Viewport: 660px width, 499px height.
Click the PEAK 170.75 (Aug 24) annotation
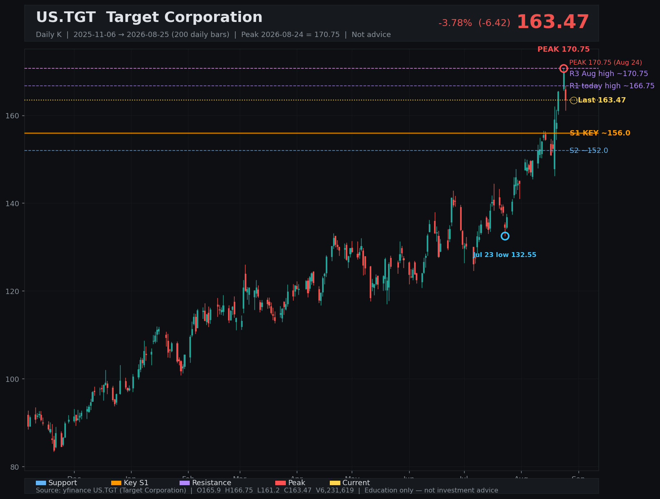click(605, 63)
